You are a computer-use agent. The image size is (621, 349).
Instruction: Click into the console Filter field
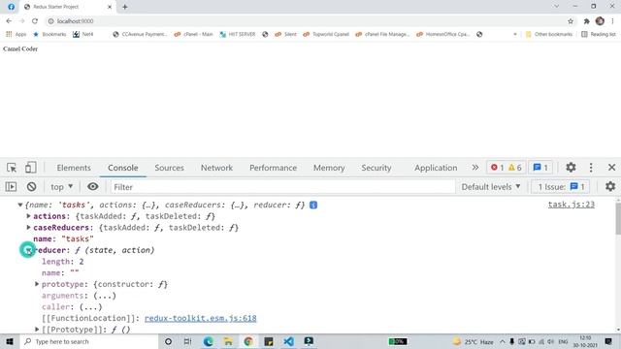[x=282, y=187]
